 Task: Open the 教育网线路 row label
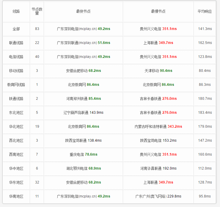click(x=16, y=85)
